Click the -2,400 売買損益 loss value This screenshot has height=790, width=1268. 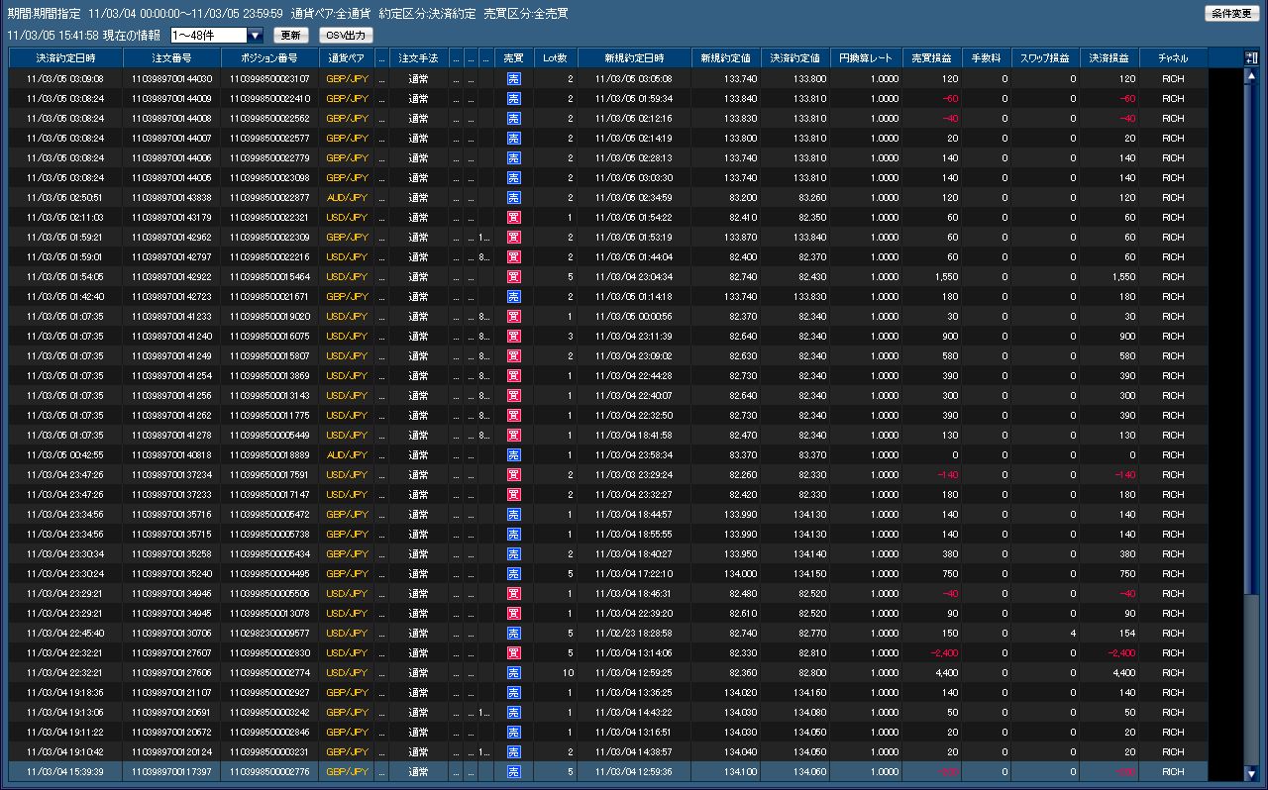point(943,652)
